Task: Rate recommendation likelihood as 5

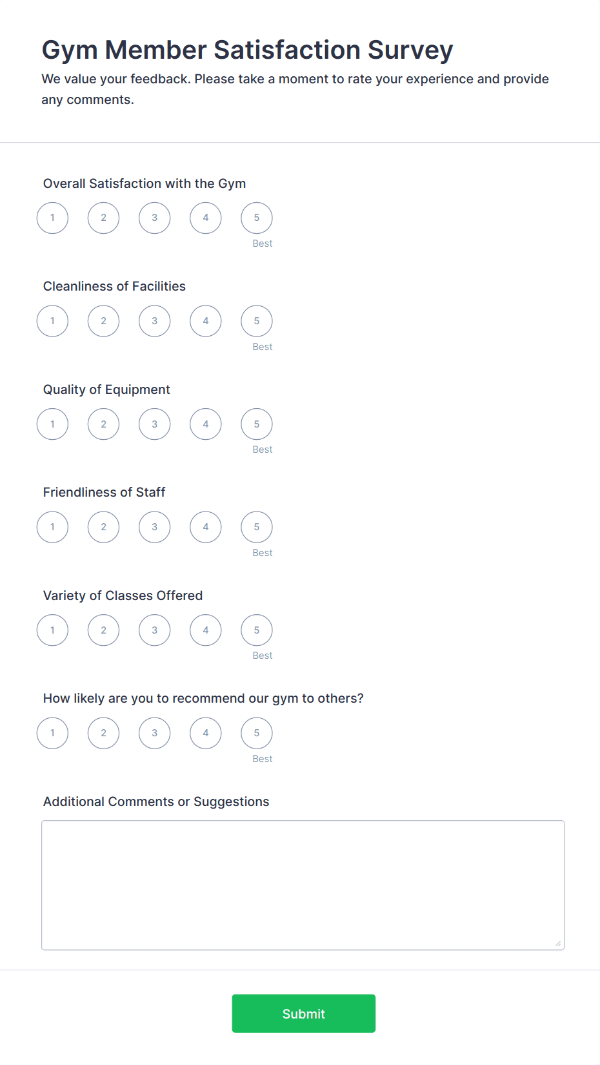Action: 256,732
